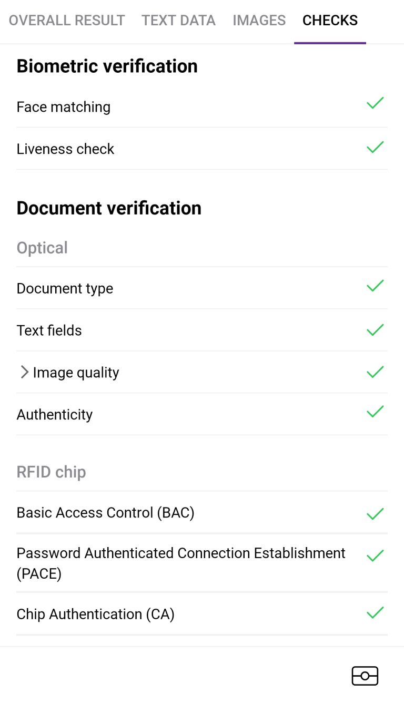This screenshot has height=702, width=404.
Task: Select the Authenticity row label
Action: click(55, 415)
